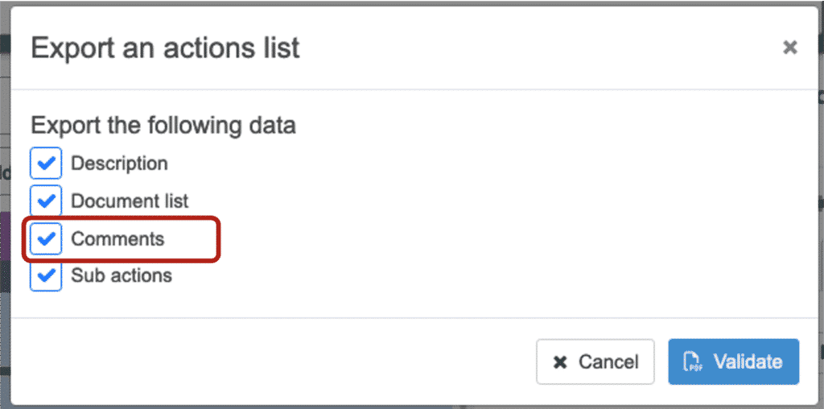Toggle the Document list checkbox

[46, 200]
